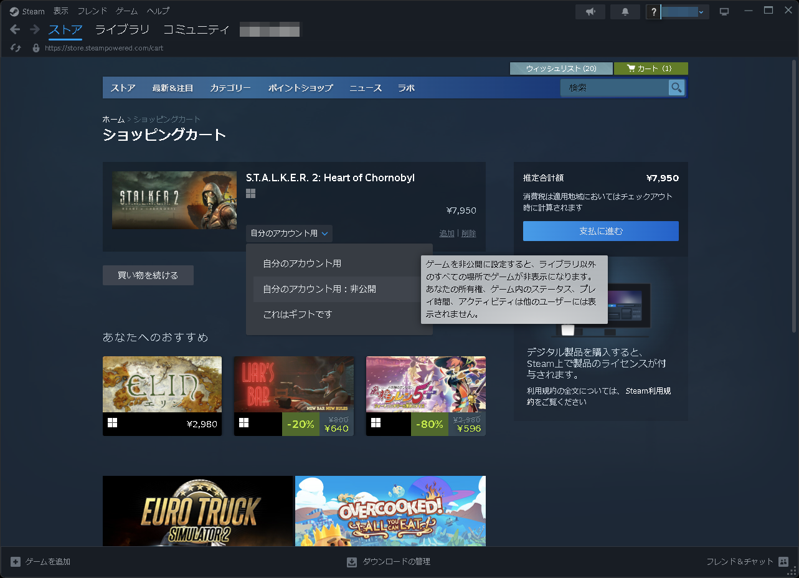The width and height of the screenshot is (799, 578).
Task: Click the plus icon next to ゲームを追加
Action: (x=17, y=561)
